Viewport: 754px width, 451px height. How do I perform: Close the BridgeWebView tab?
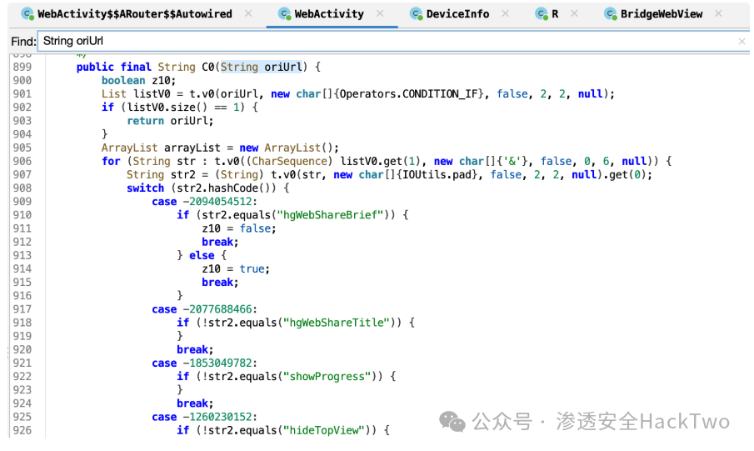(718, 13)
